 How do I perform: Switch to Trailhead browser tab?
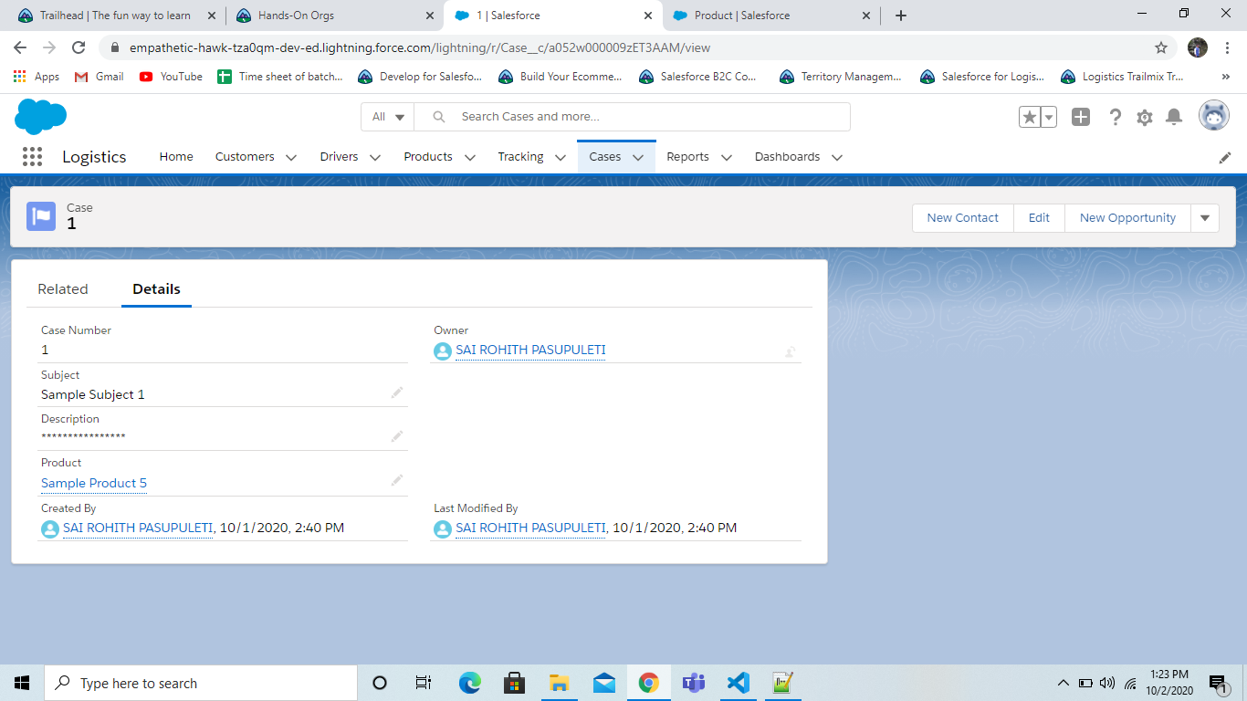pos(114,16)
